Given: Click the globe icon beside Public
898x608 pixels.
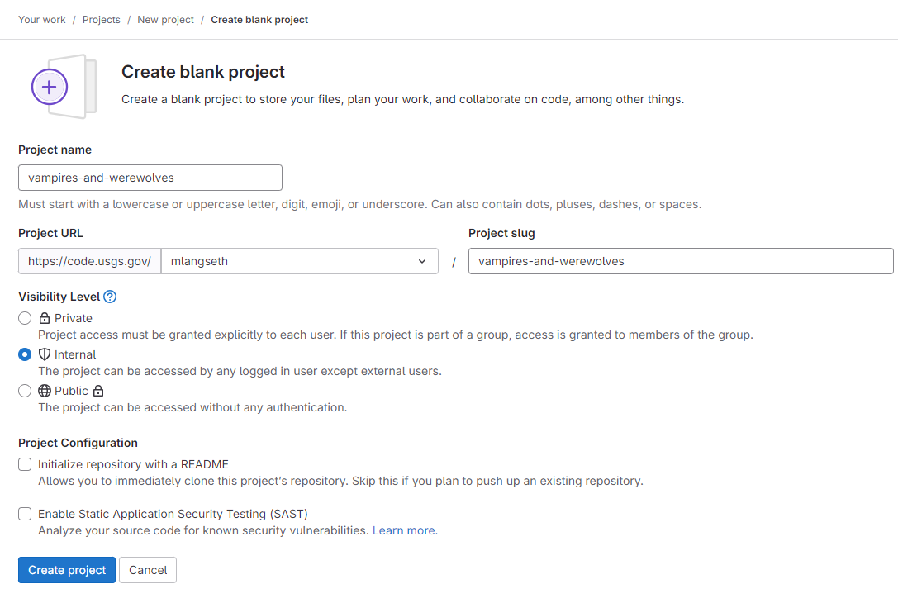Looking at the screenshot, I should click(44, 391).
